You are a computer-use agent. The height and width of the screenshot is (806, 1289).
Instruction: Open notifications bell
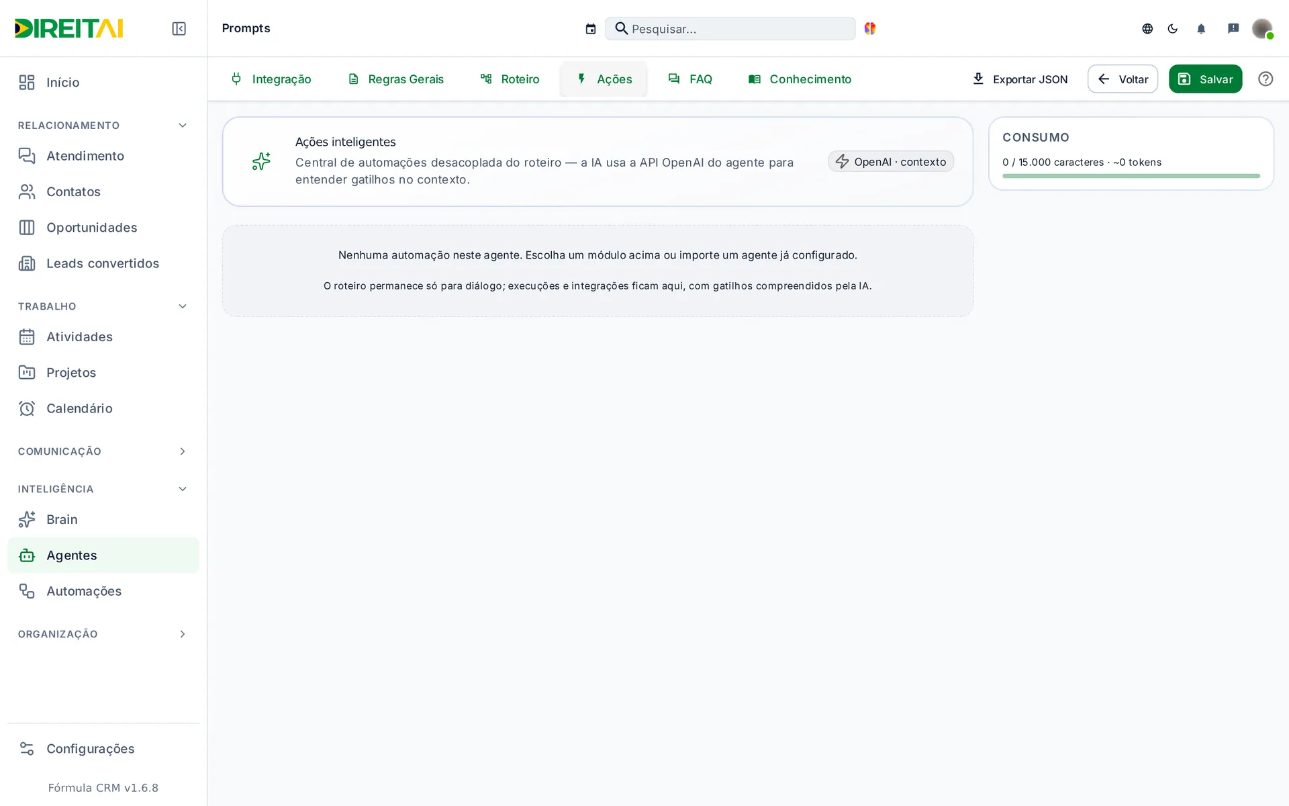1201,28
